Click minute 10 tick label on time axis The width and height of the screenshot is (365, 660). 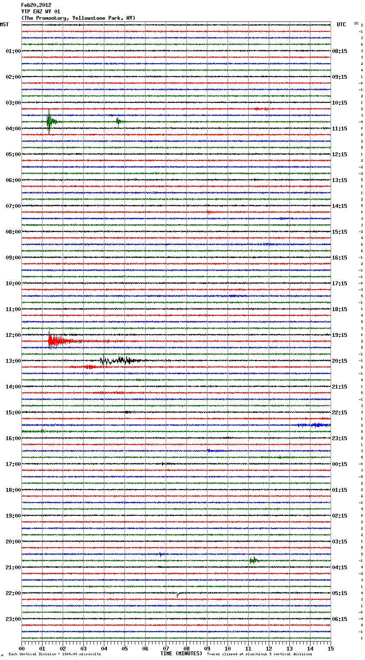tap(228, 648)
